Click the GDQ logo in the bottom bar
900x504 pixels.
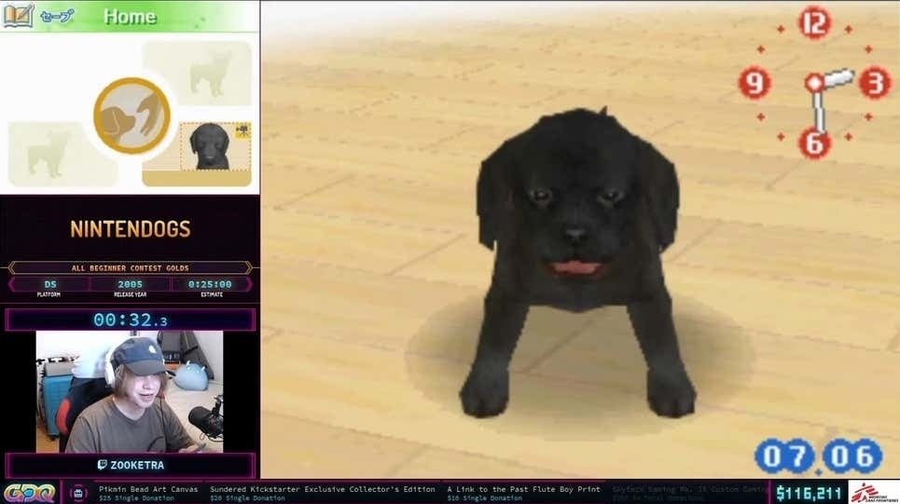point(29,493)
